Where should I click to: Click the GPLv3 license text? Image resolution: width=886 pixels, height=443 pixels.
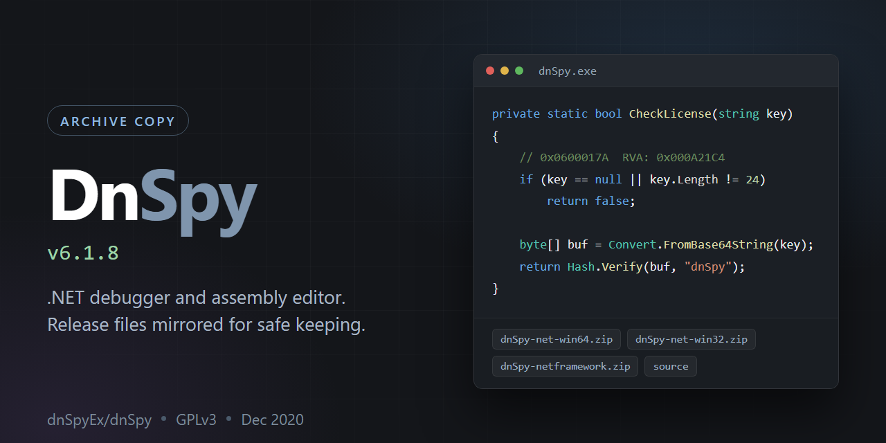click(x=196, y=419)
